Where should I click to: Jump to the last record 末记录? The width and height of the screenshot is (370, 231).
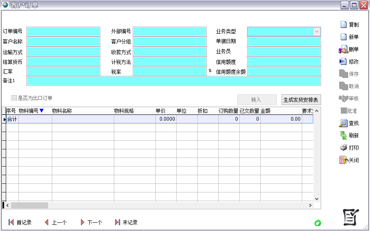click(x=118, y=222)
